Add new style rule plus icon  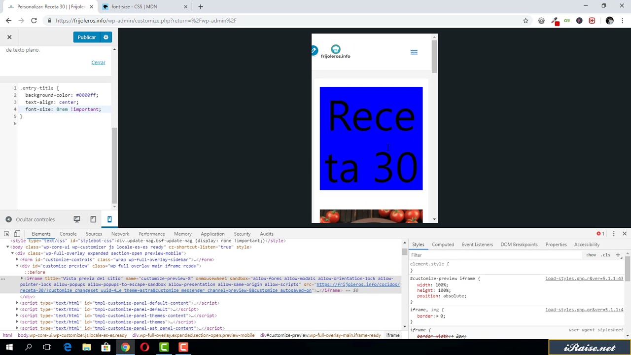(x=618, y=255)
